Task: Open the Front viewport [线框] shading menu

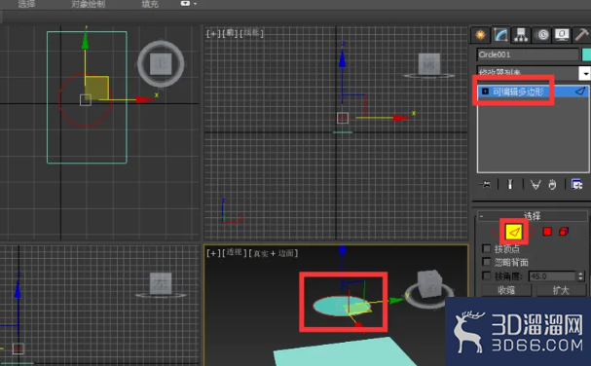Action: 251,33
